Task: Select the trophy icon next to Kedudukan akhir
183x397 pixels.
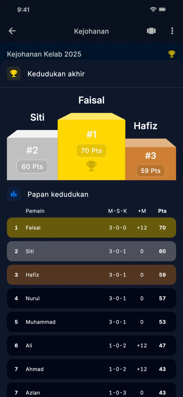Action: 14,74
